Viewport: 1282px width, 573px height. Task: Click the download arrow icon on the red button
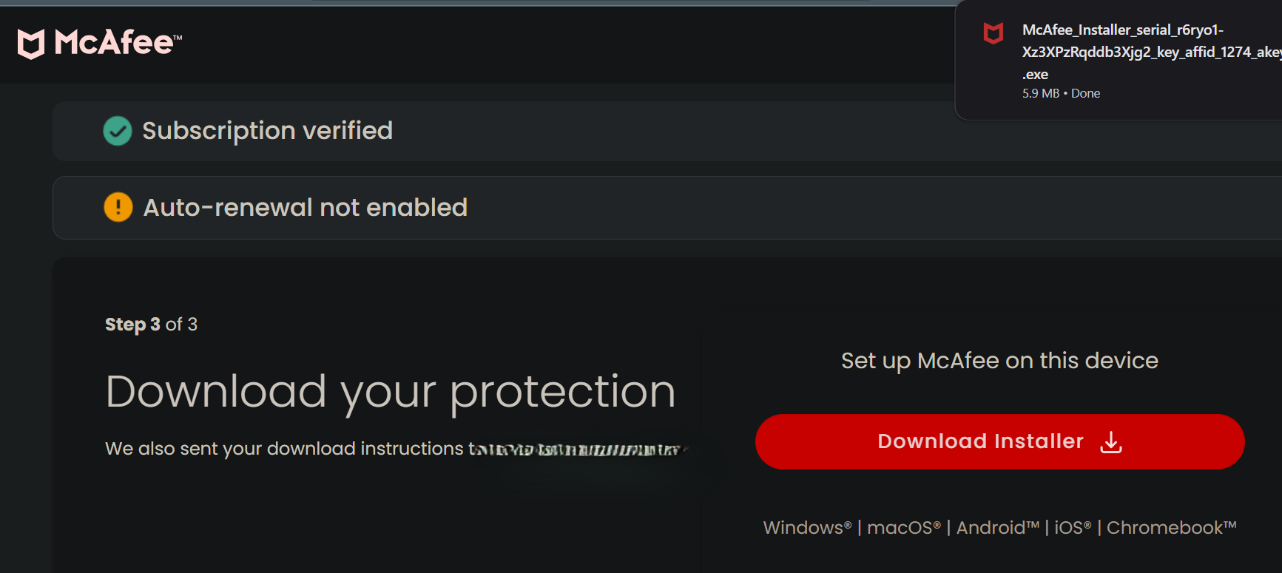[x=1111, y=442]
